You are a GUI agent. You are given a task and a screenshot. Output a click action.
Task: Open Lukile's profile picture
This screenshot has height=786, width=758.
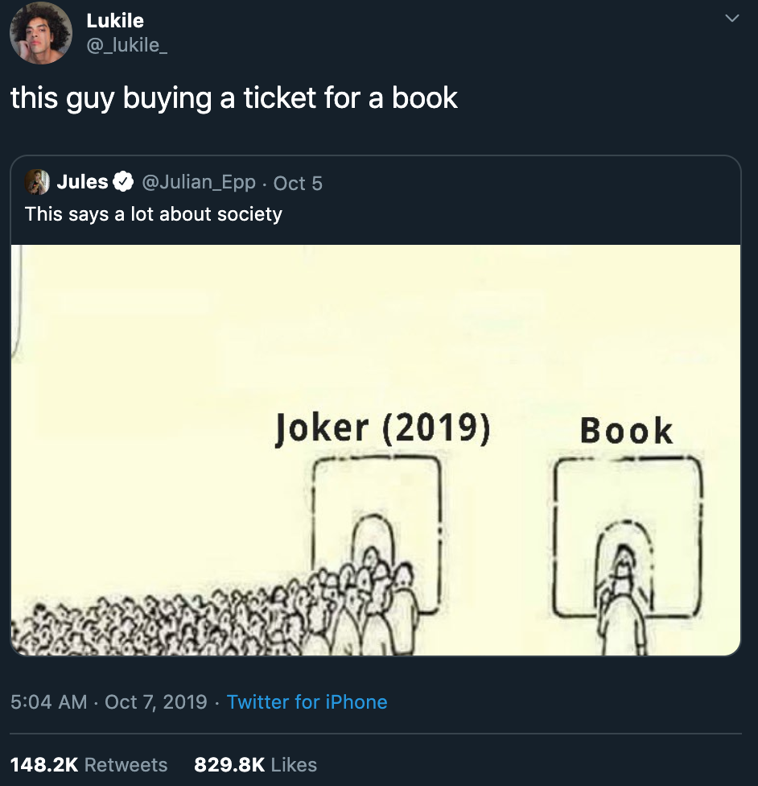pos(41,33)
